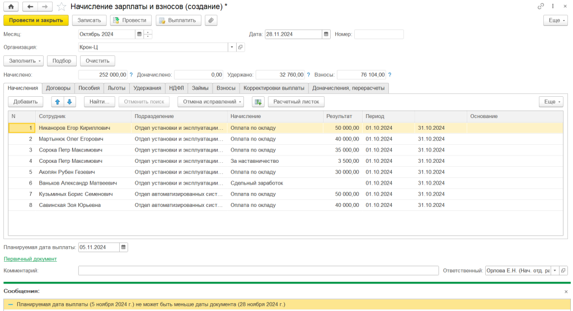Open the calendar for Планируемая дата выплаты
This screenshot has height=311, width=573.
124,247
